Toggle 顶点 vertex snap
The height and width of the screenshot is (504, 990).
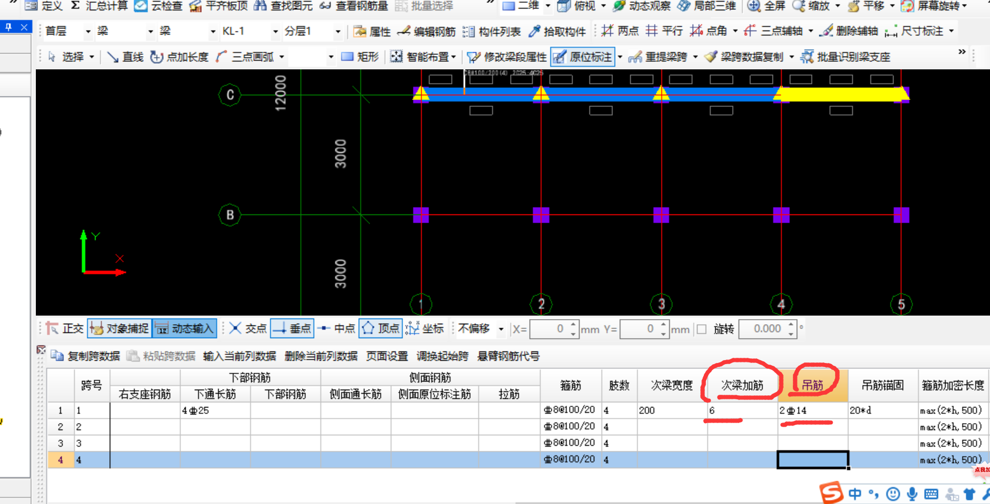381,328
